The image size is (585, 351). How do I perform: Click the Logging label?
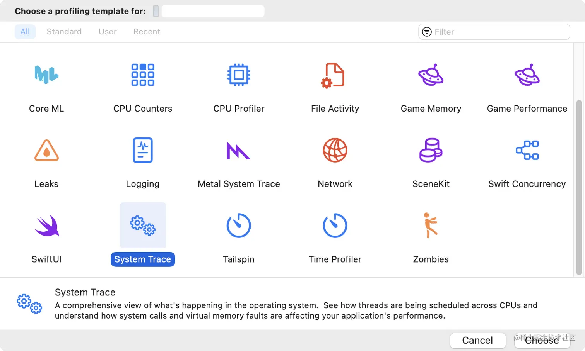(143, 184)
